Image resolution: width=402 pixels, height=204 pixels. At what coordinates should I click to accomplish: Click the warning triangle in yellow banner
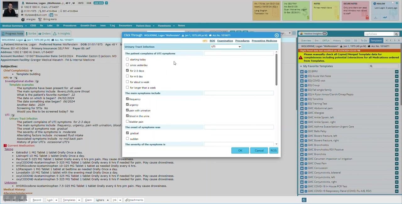[301, 57]
